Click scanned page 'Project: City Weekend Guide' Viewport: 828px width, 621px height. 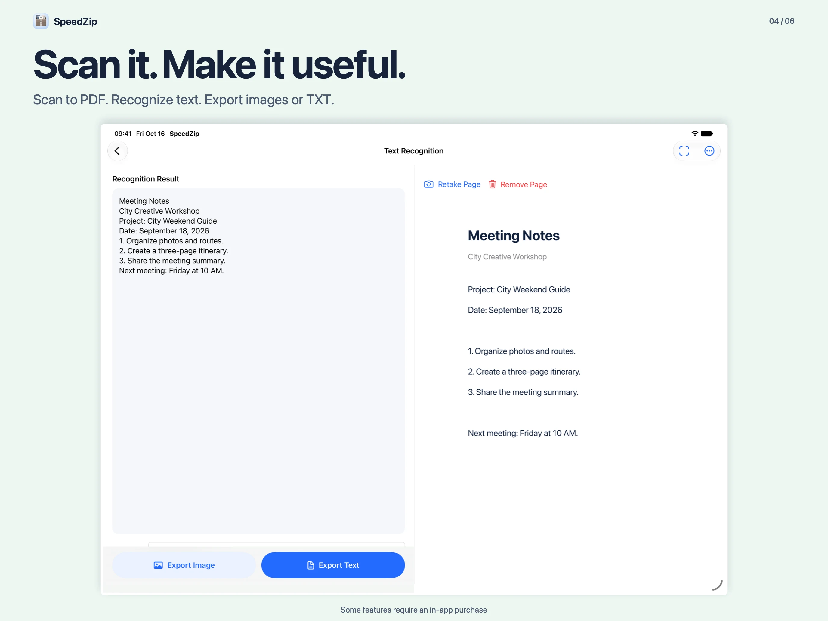point(519,290)
